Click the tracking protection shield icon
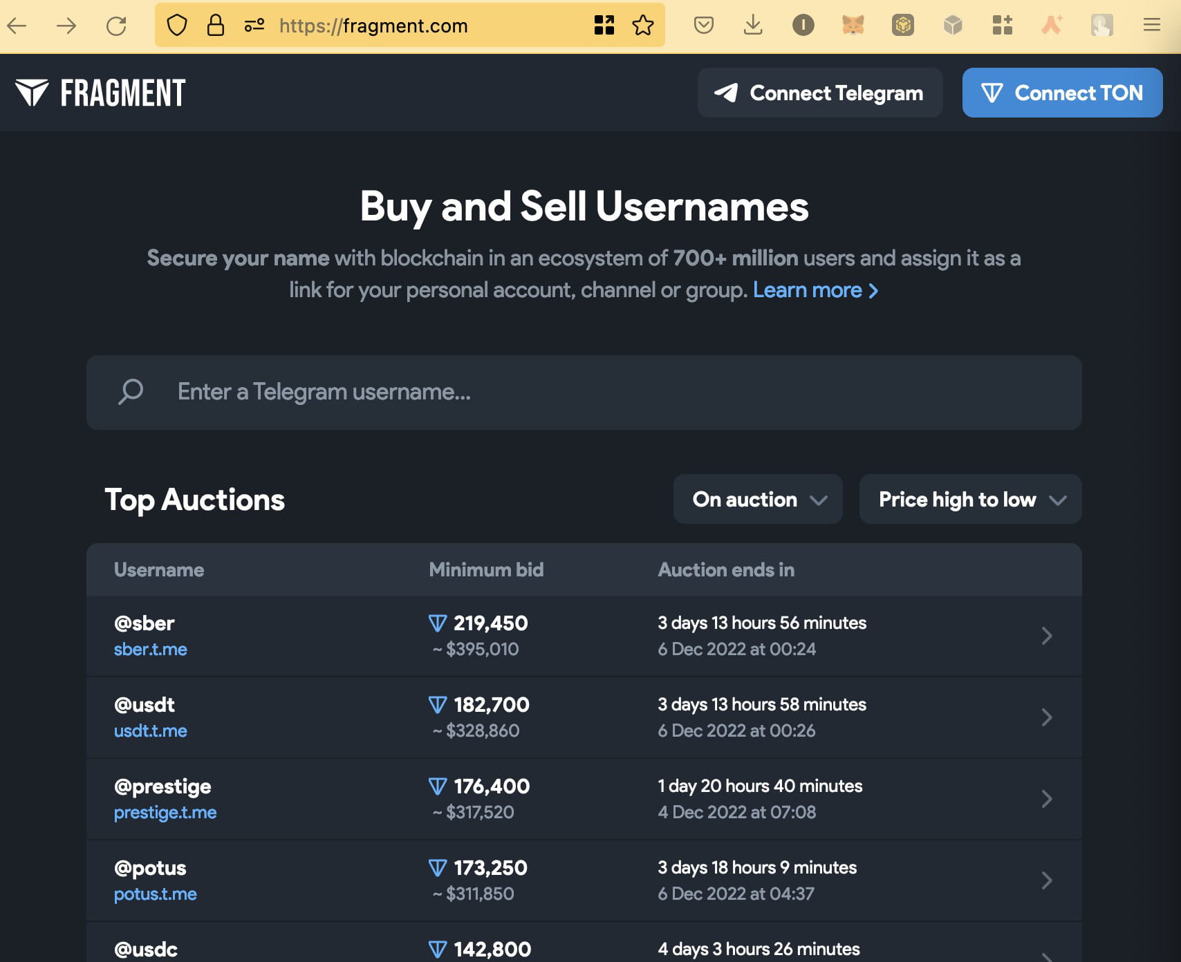The width and height of the screenshot is (1181, 962). tap(177, 26)
